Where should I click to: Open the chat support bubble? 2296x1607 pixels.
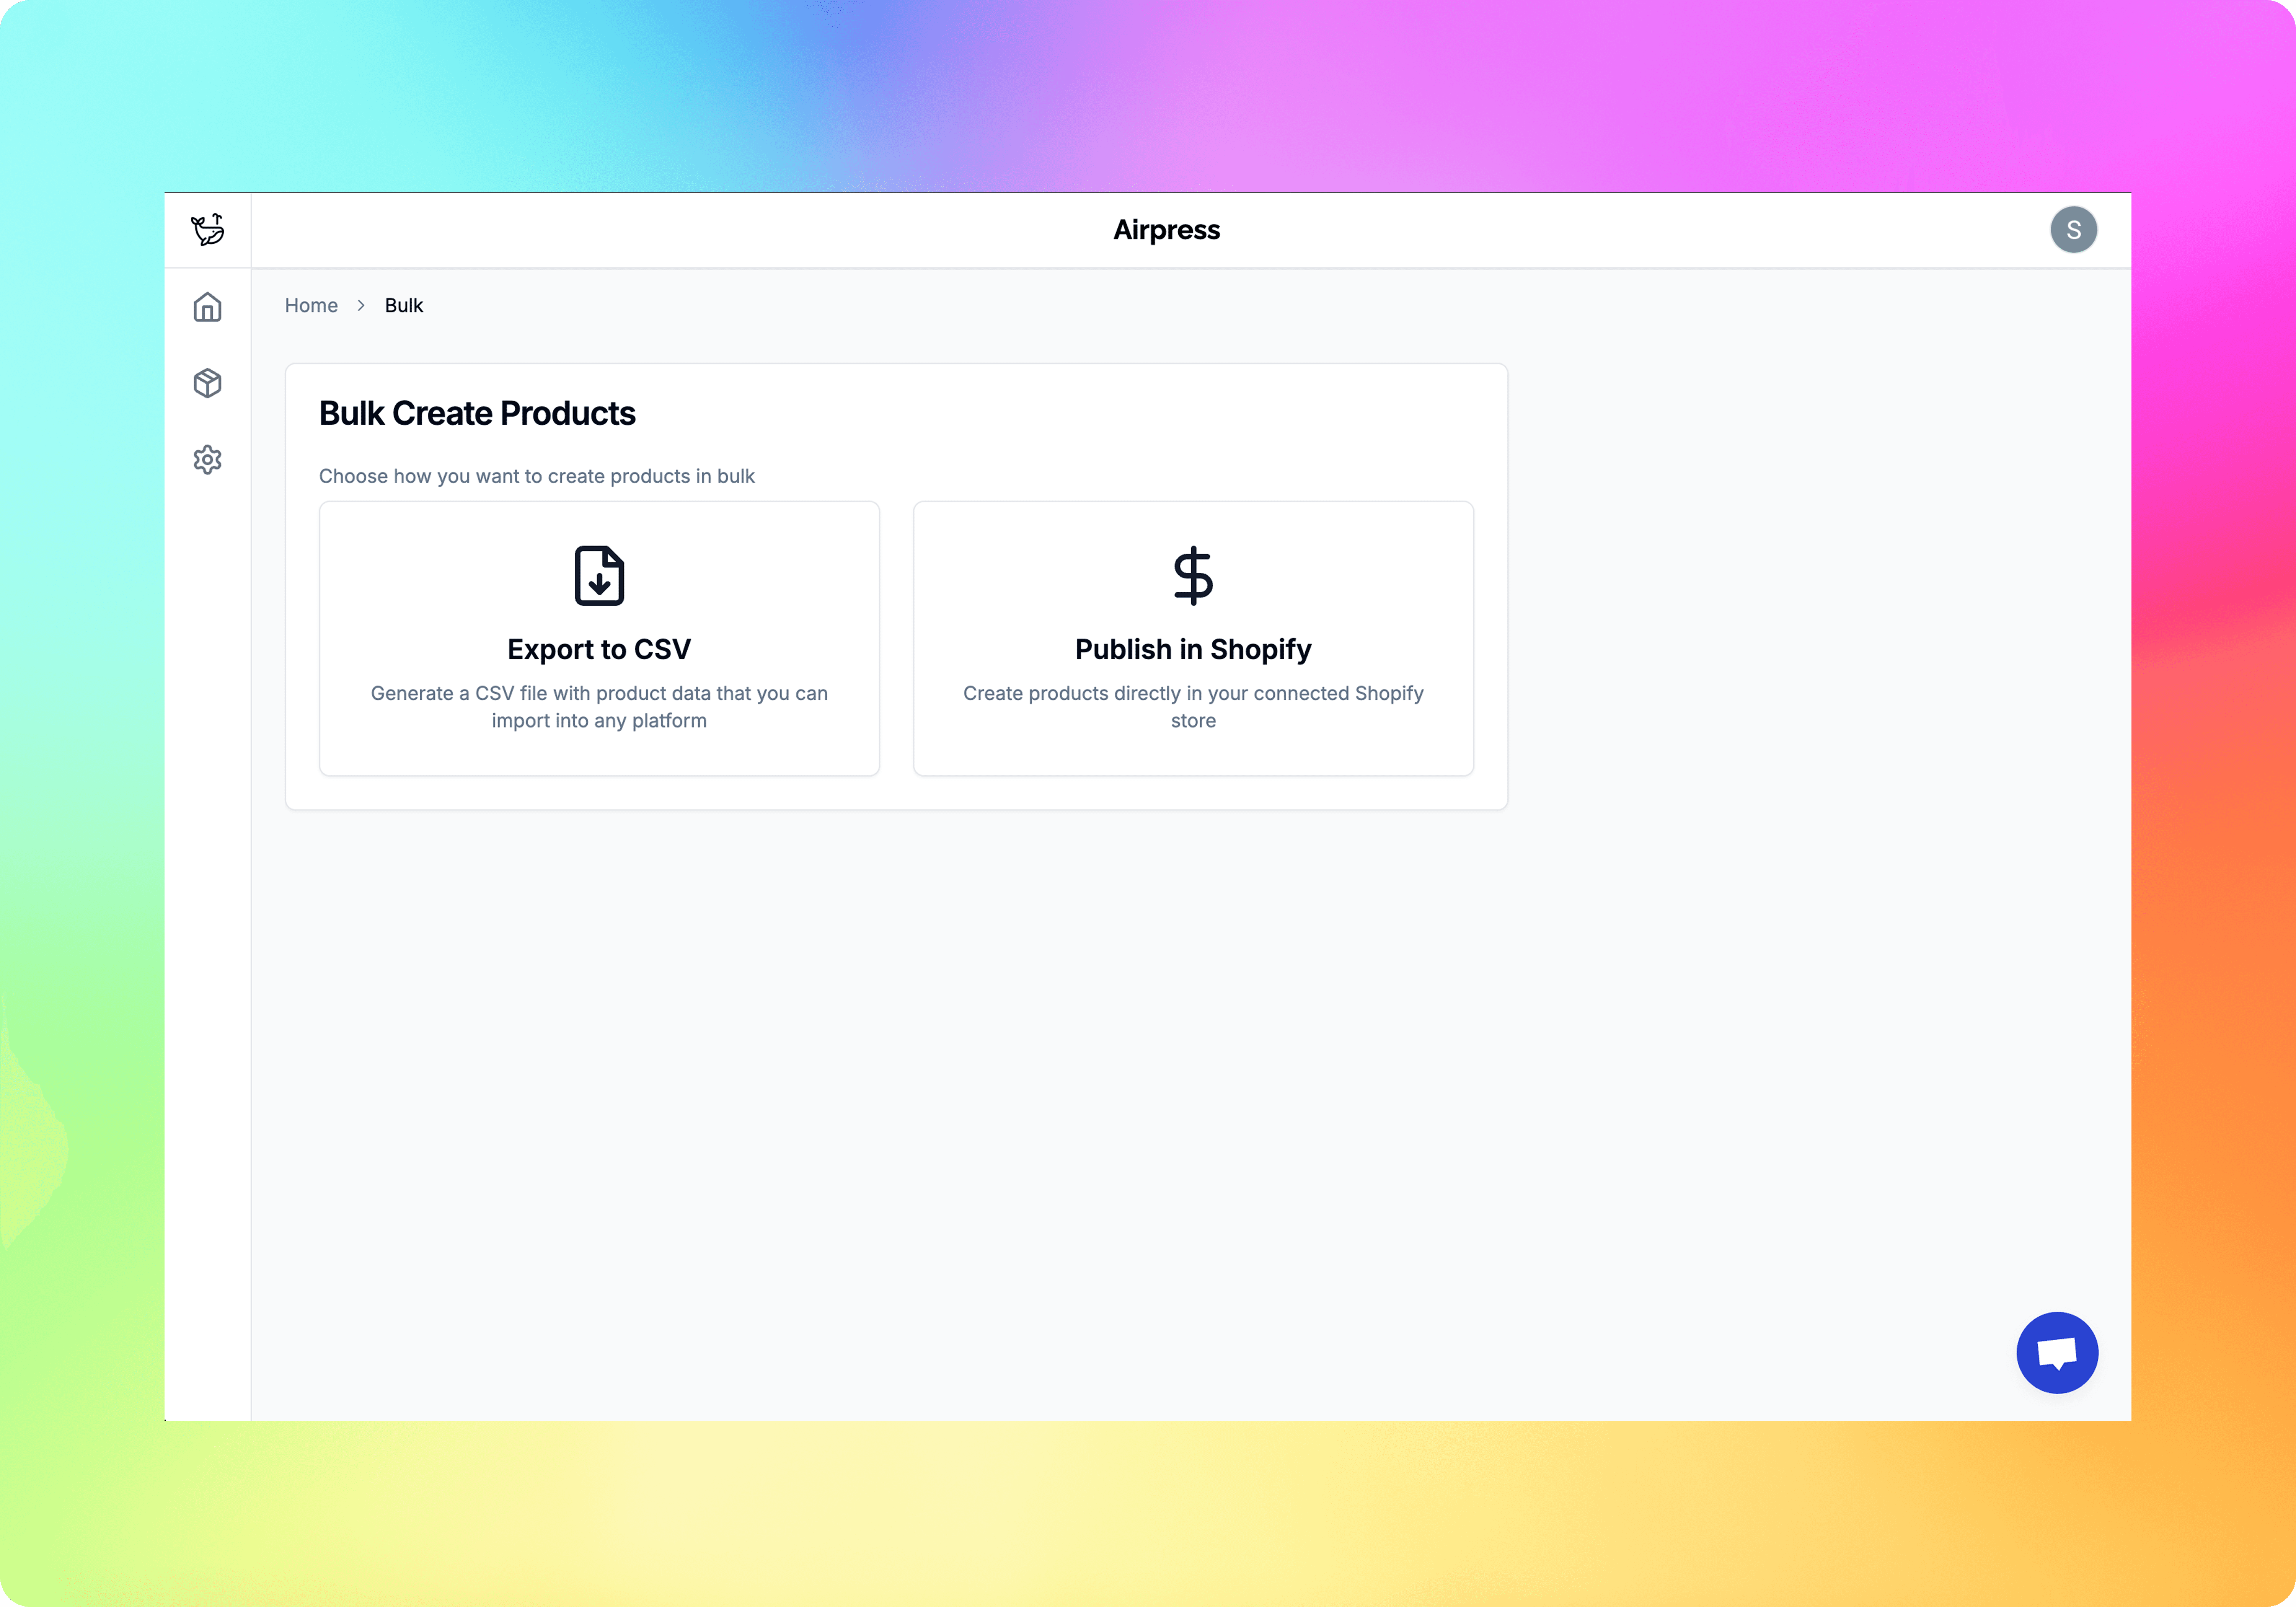coord(2057,1352)
